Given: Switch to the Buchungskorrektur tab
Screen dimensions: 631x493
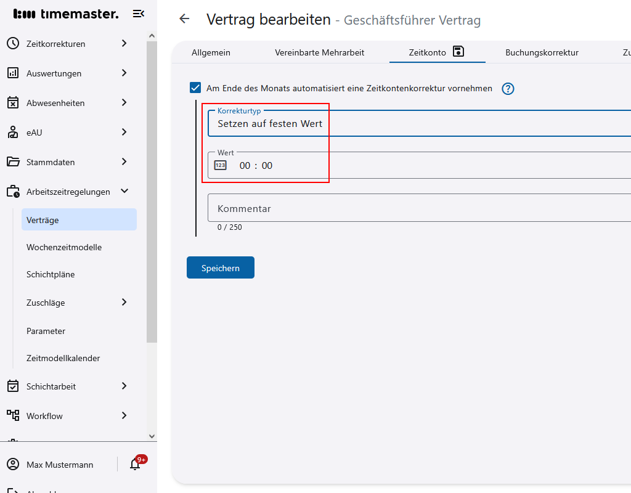Looking at the screenshot, I should [x=542, y=52].
